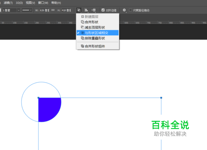Click the 减去顶层形状 icon in the menu

(x=82, y=27)
